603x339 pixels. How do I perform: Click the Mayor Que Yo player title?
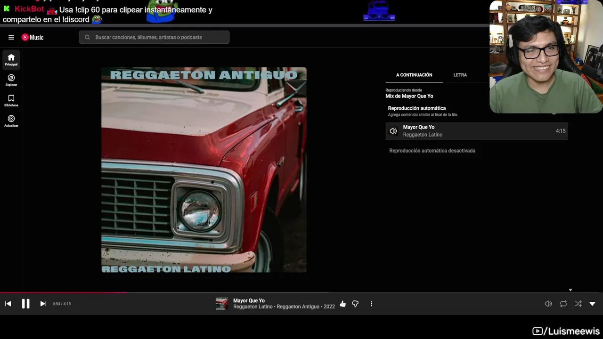249,300
